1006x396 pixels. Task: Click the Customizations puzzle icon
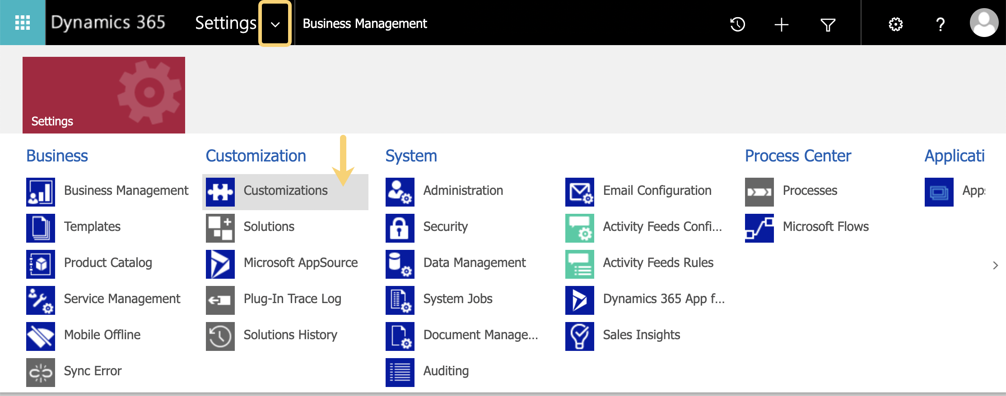[220, 192]
